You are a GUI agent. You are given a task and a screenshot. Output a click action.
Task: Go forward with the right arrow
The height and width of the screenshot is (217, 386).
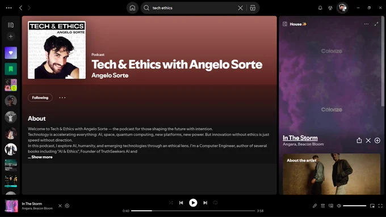click(x=29, y=8)
